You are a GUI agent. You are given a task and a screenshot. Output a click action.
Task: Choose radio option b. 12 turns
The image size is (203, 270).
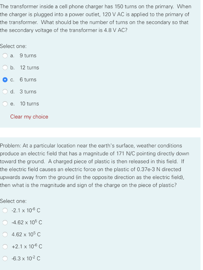click(x=5, y=68)
